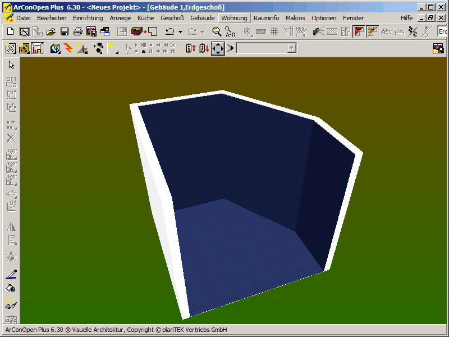Screen dimensions: 449x337
Task: Click the zoom magnifier icon
Action: [217, 32]
